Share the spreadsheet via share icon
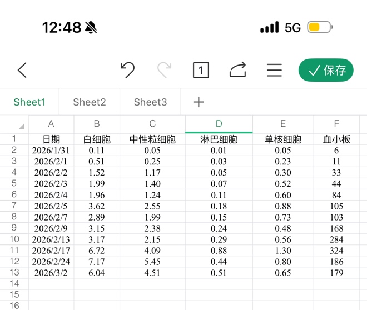367x310 pixels. (237, 70)
